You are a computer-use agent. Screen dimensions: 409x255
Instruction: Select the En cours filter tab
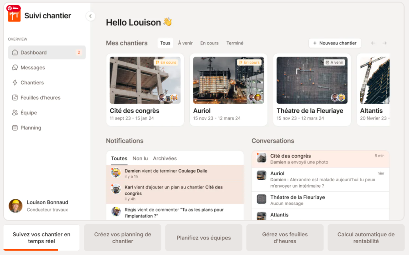pyautogui.click(x=209, y=43)
